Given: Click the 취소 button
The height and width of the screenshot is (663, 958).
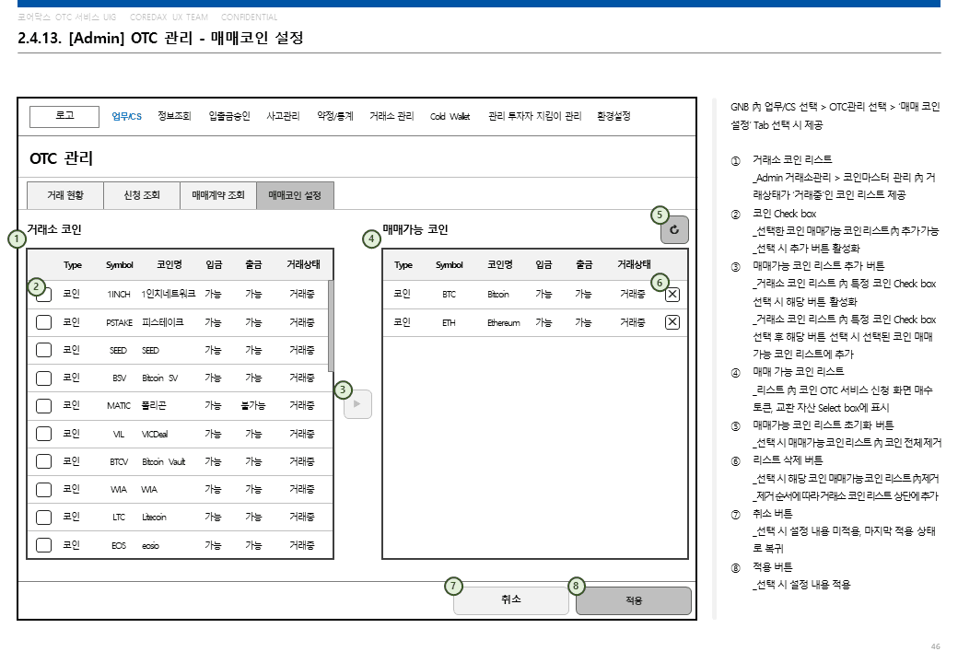Looking at the screenshot, I should coord(510,600).
